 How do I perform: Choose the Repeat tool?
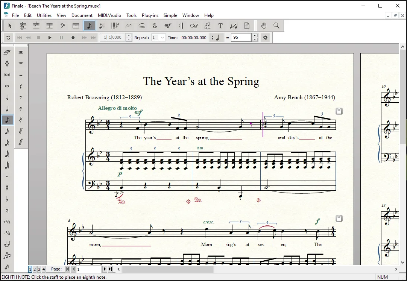point(181,26)
